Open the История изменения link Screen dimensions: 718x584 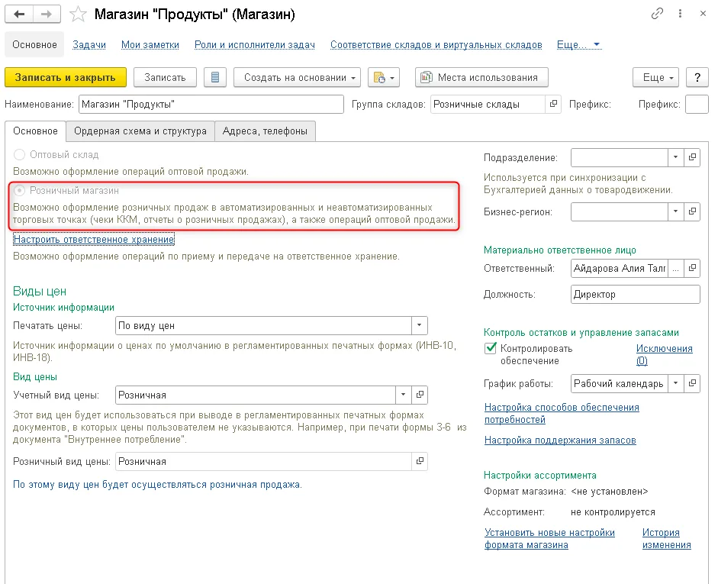pyautogui.click(x=666, y=539)
